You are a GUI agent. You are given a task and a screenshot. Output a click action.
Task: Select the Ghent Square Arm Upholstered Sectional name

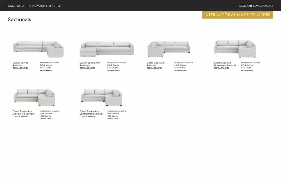pos(91,113)
